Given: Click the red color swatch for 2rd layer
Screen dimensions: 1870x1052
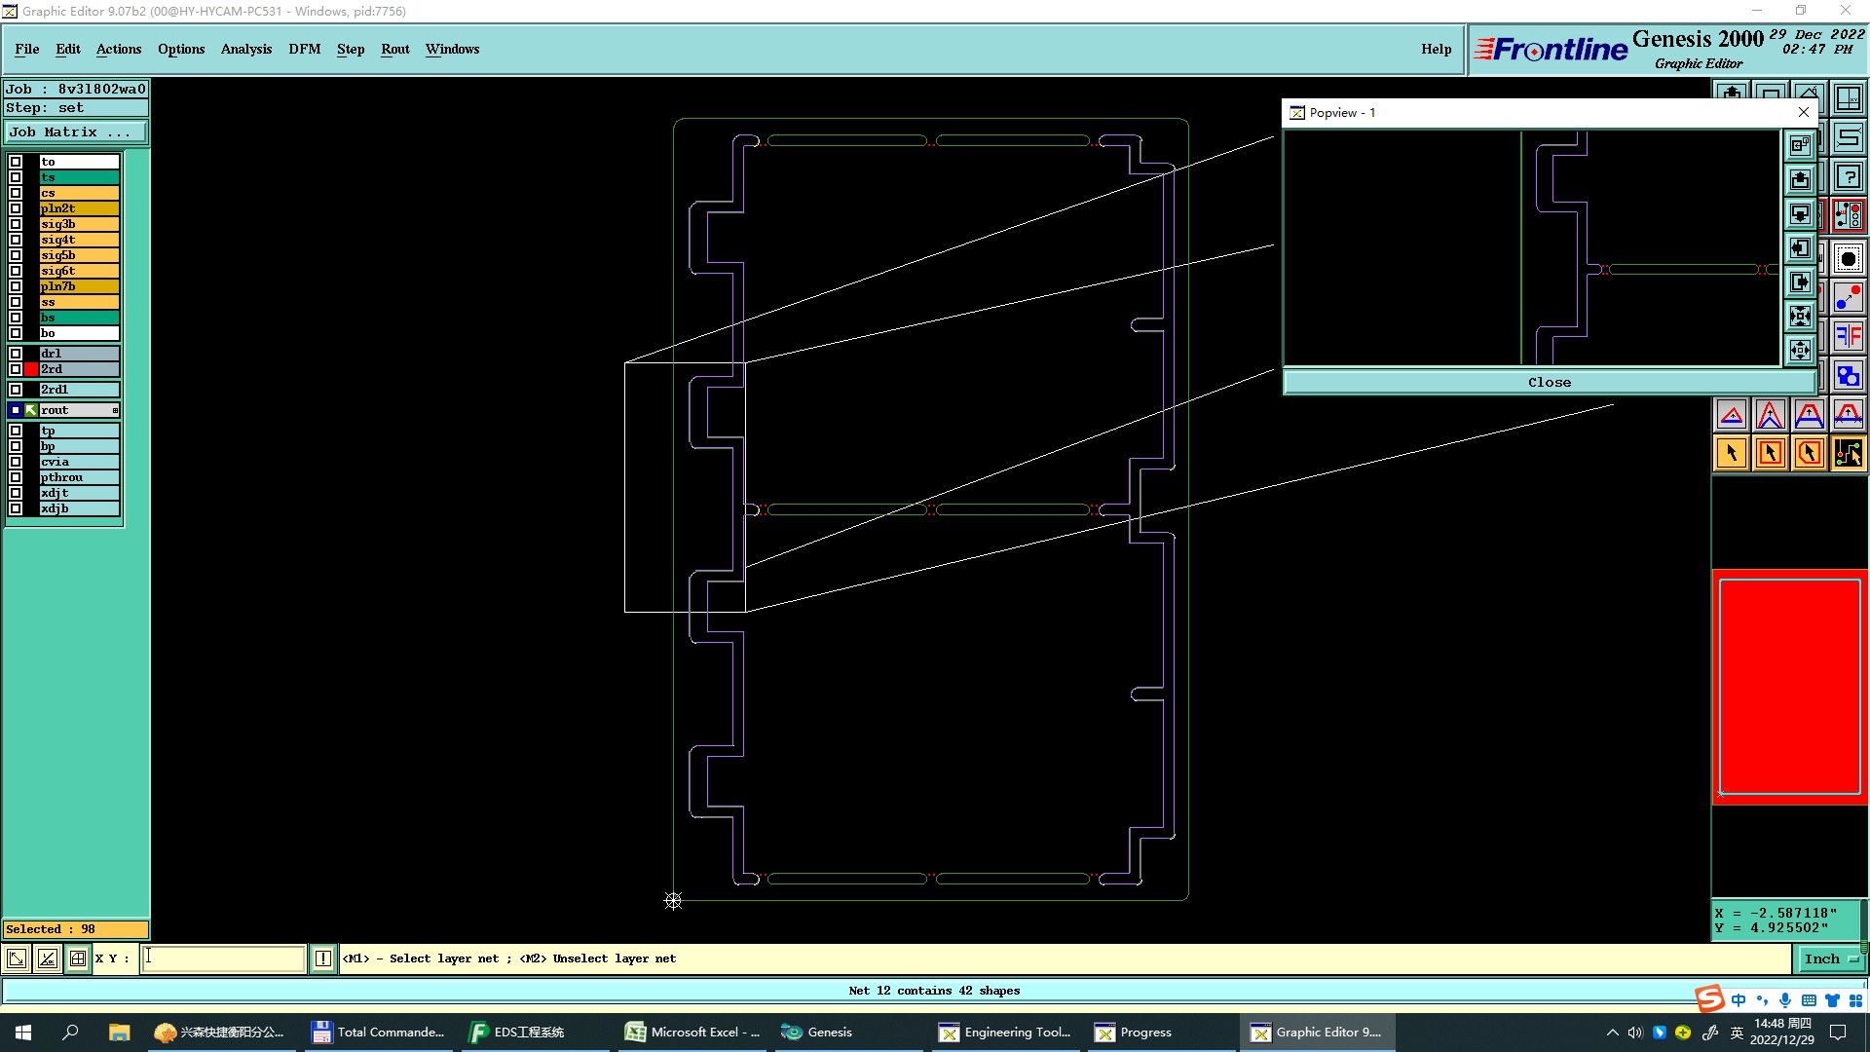Looking at the screenshot, I should (x=31, y=369).
